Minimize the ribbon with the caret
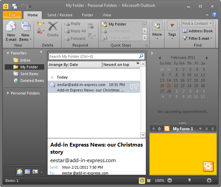This screenshot has height=187, width=221. pyautogui.click(x=207, y=15)
